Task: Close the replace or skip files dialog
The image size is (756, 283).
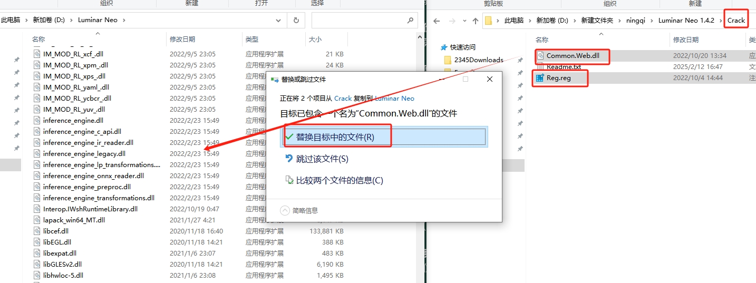Action: (489, 79)
